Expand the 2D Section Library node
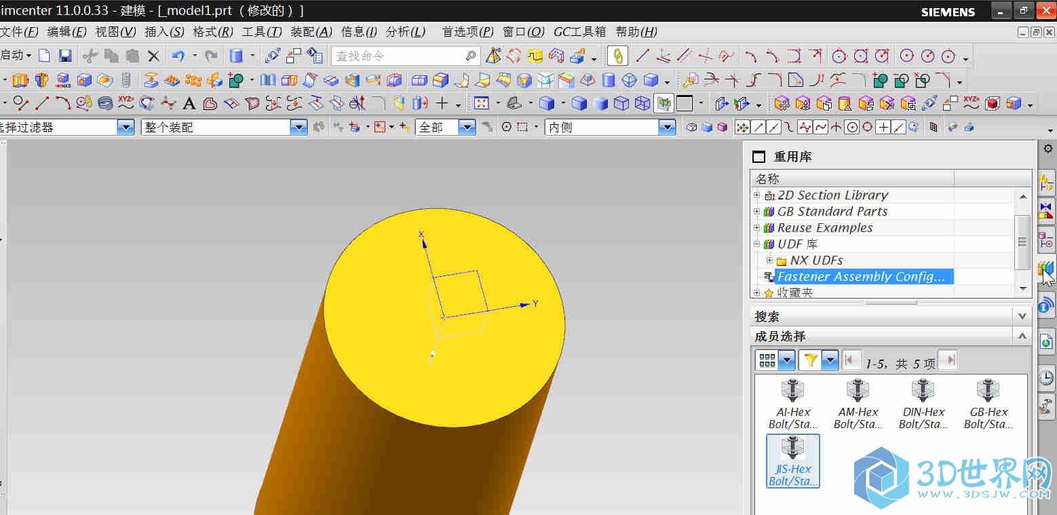 (757, 195)
